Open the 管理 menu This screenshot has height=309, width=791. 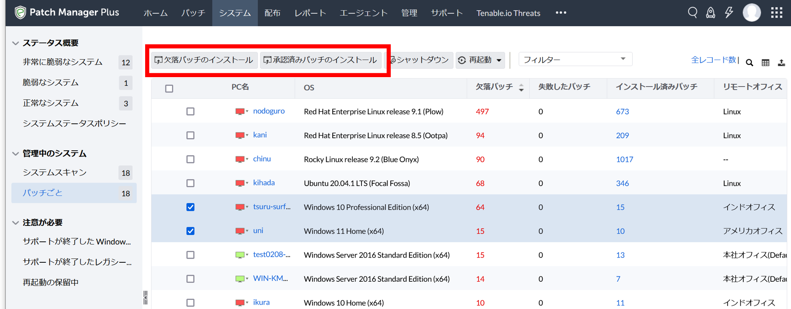[x=409, y=13]
